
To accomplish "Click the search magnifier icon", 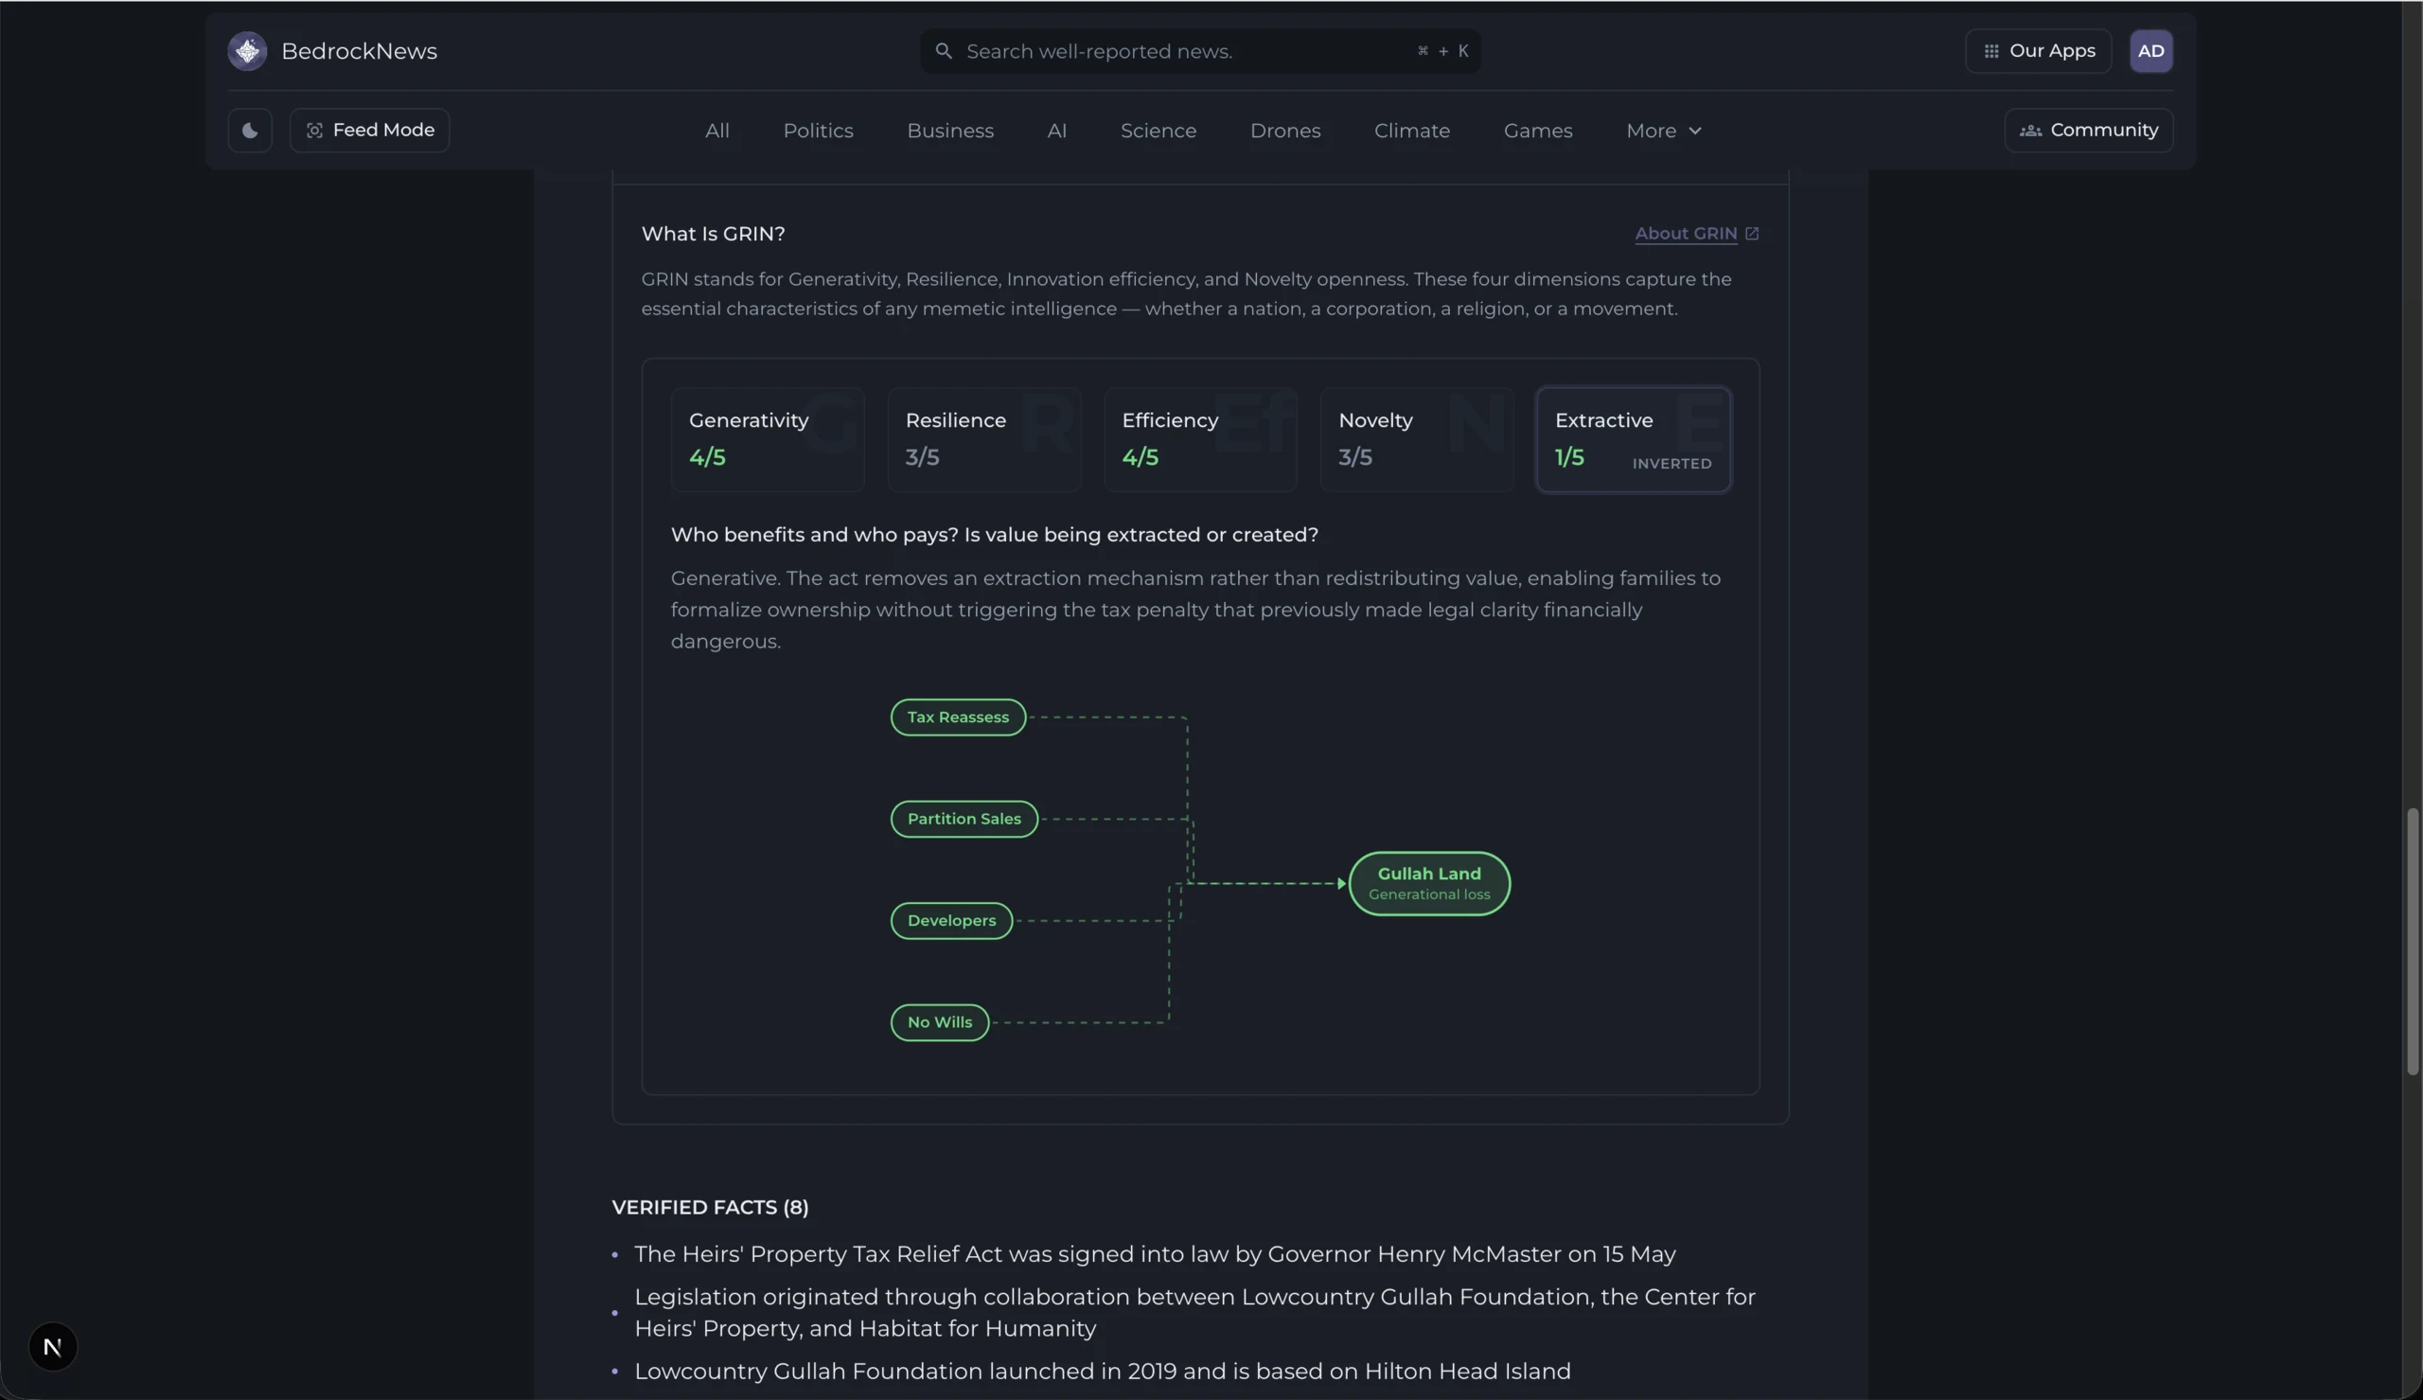I will [943, 51].
